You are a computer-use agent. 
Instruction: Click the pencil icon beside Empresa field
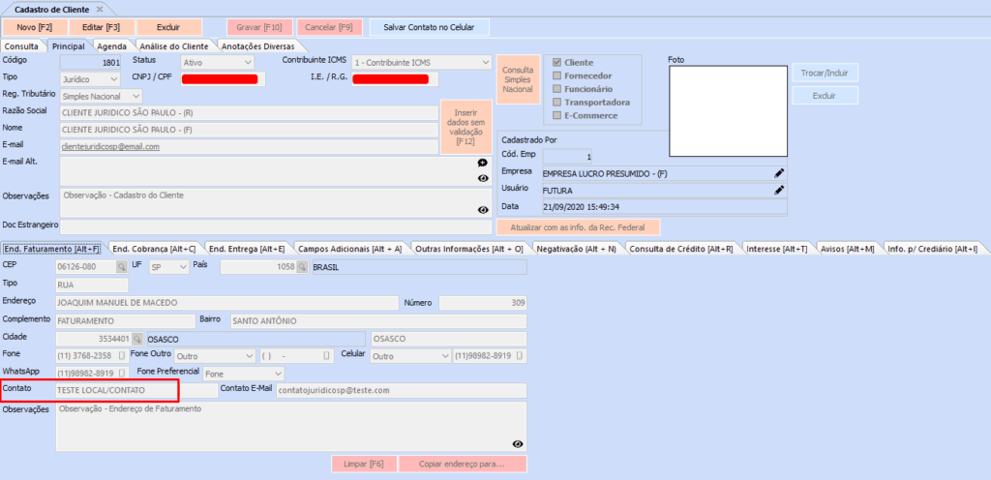tap(779, 172)
